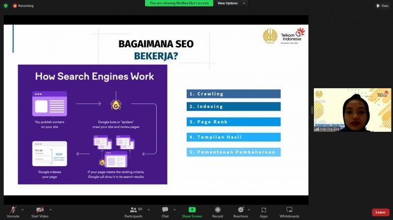
Task: Expand audio options arrow beside Unmute
Action: [23, 209]
